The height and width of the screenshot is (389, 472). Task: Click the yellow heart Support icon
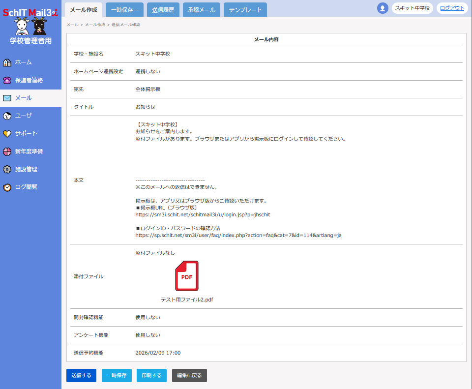tap(7, 134)
